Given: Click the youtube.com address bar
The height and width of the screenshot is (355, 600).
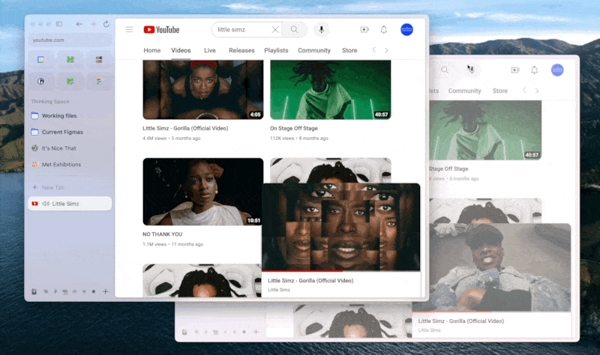Looking at the screenshot, I should click(70, 40).
